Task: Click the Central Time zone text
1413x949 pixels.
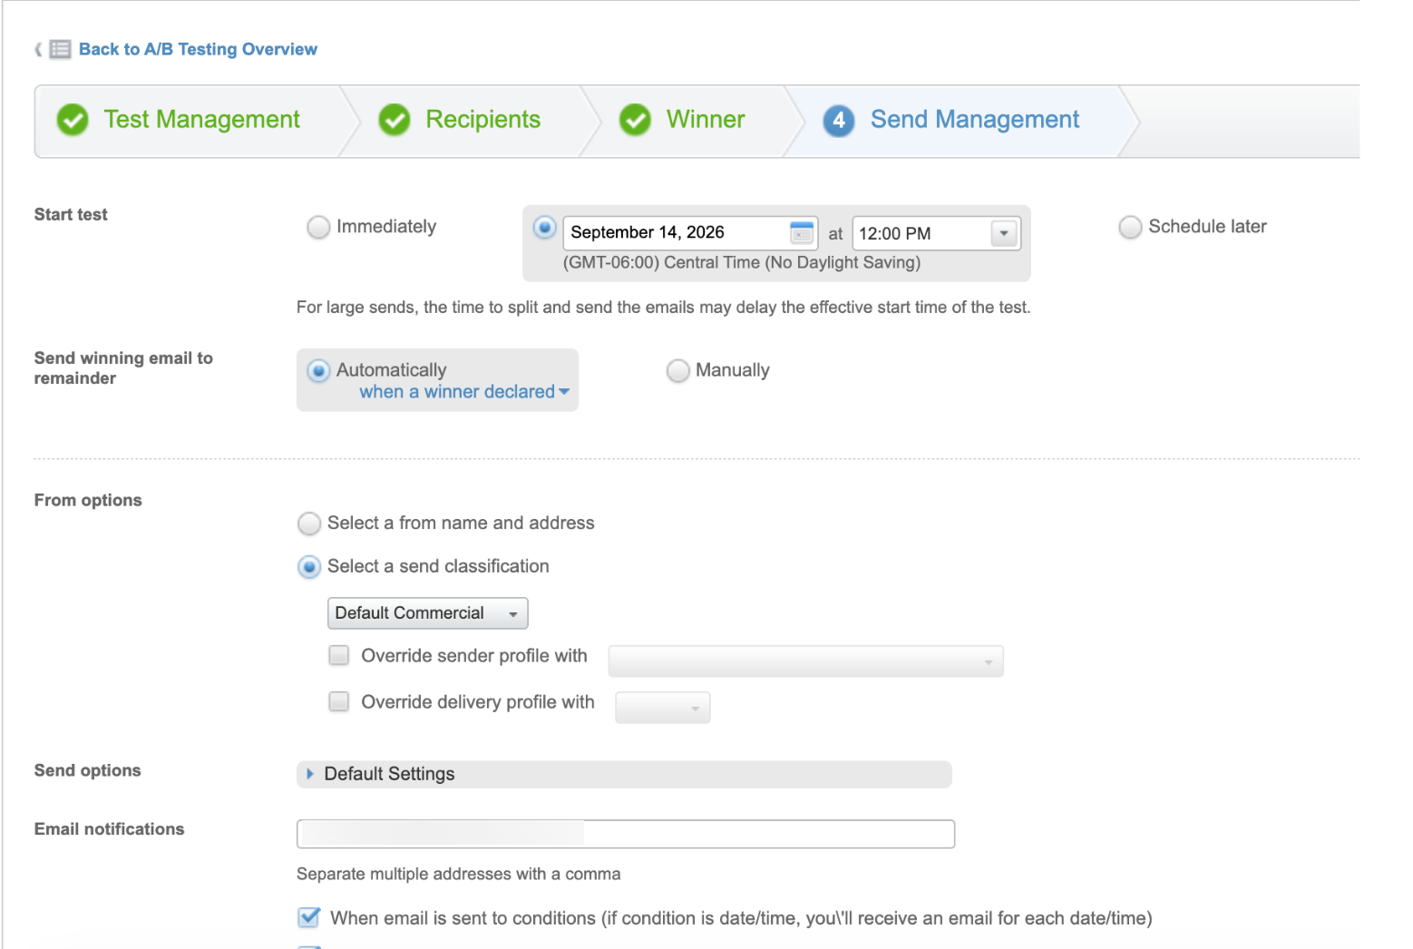Action: click(742, 262)
